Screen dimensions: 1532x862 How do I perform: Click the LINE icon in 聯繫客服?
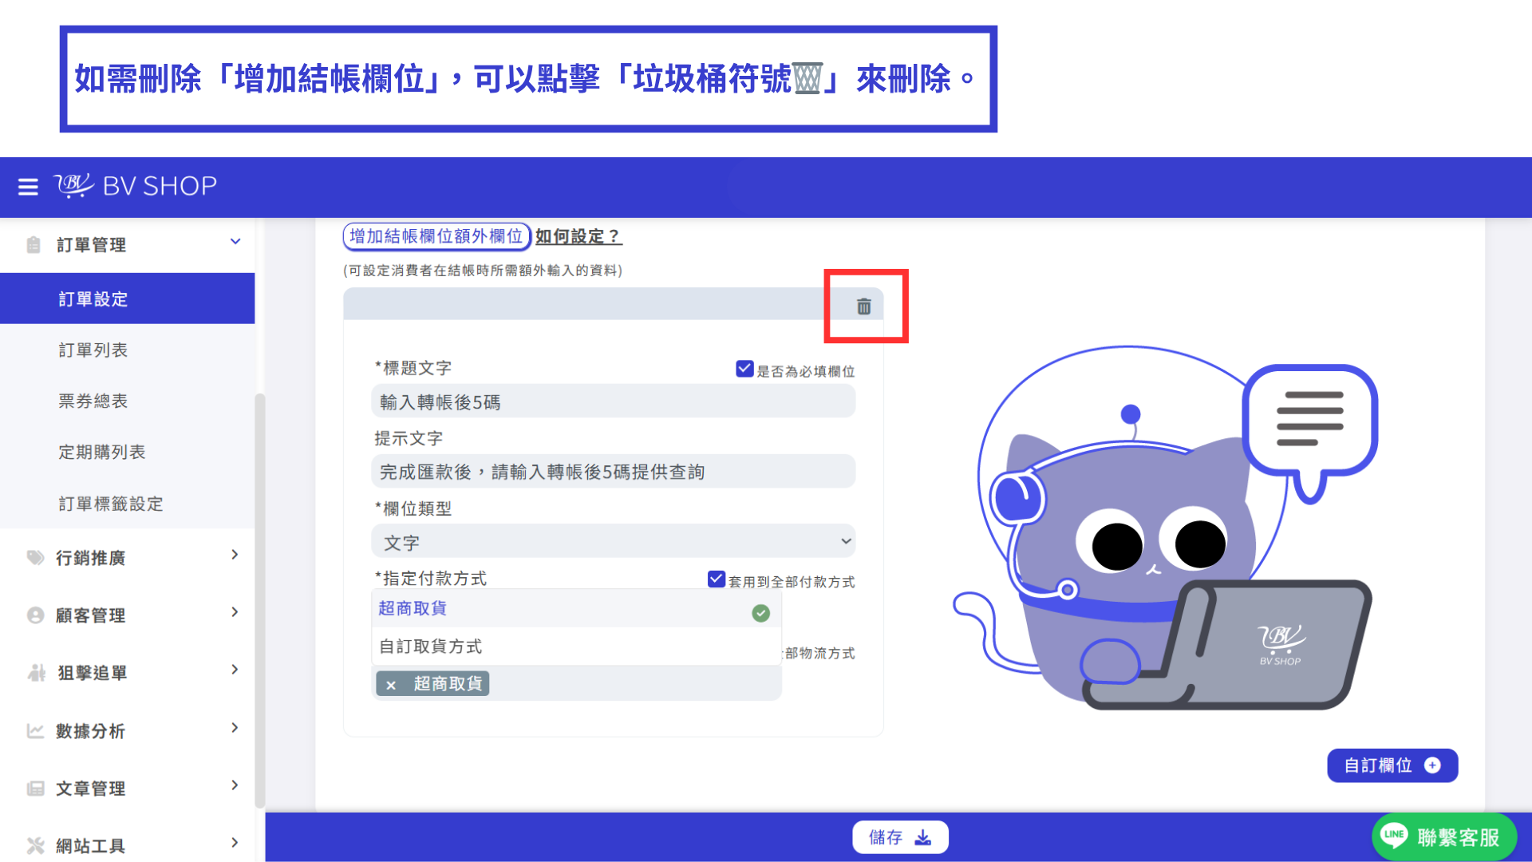(1394, 836)
